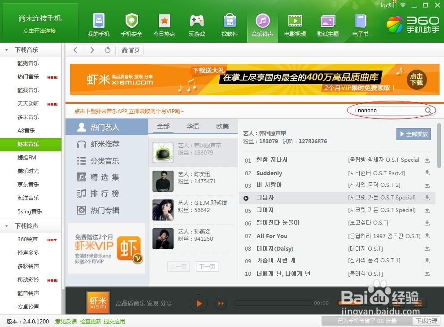Click the 上一页 button
444x327 pixels.
tap(178, 267)
